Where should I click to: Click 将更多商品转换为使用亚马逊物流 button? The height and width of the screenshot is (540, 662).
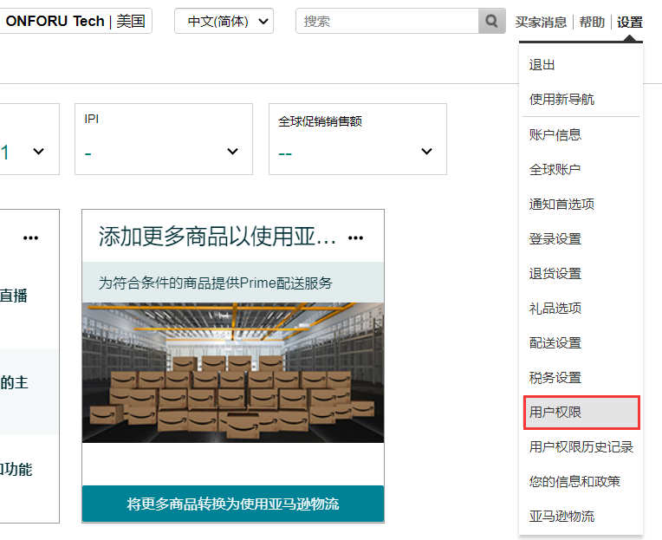tap(233, 504)
